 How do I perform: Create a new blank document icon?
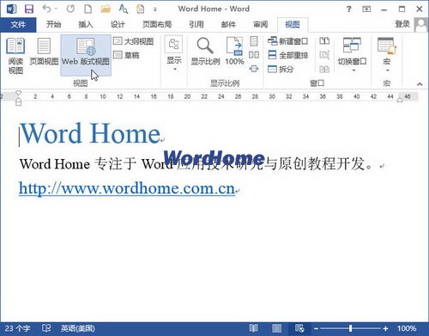[x=88, y=9]
